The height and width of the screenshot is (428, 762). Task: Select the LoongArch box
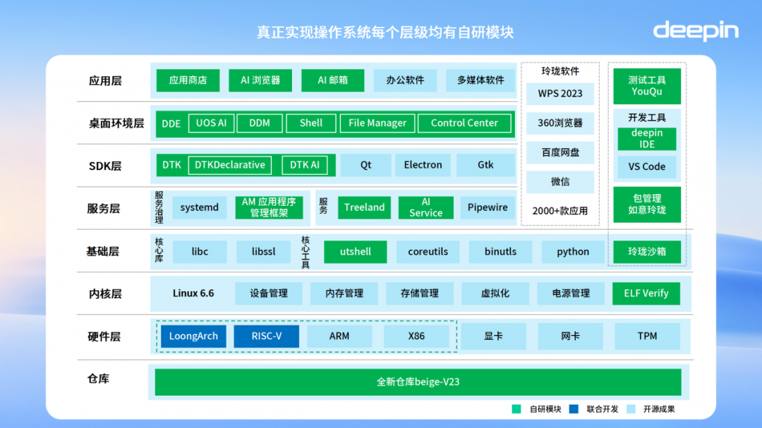click(x=193, y=336)
